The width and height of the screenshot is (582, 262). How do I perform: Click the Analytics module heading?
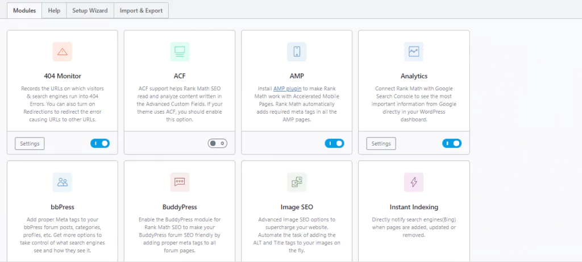(x=414, y=76)
